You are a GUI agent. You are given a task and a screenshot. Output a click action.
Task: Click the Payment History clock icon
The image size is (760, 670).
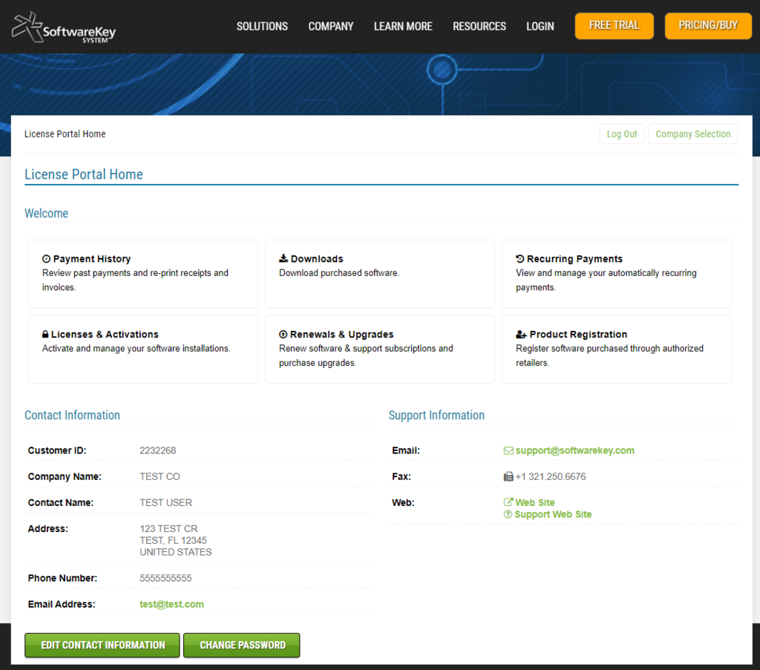tap(47, 259)
